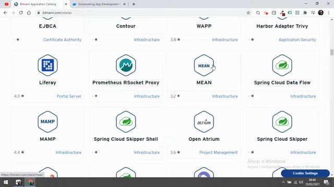
Task: Open the Open Atrium title link
Action: pos(204,139)
